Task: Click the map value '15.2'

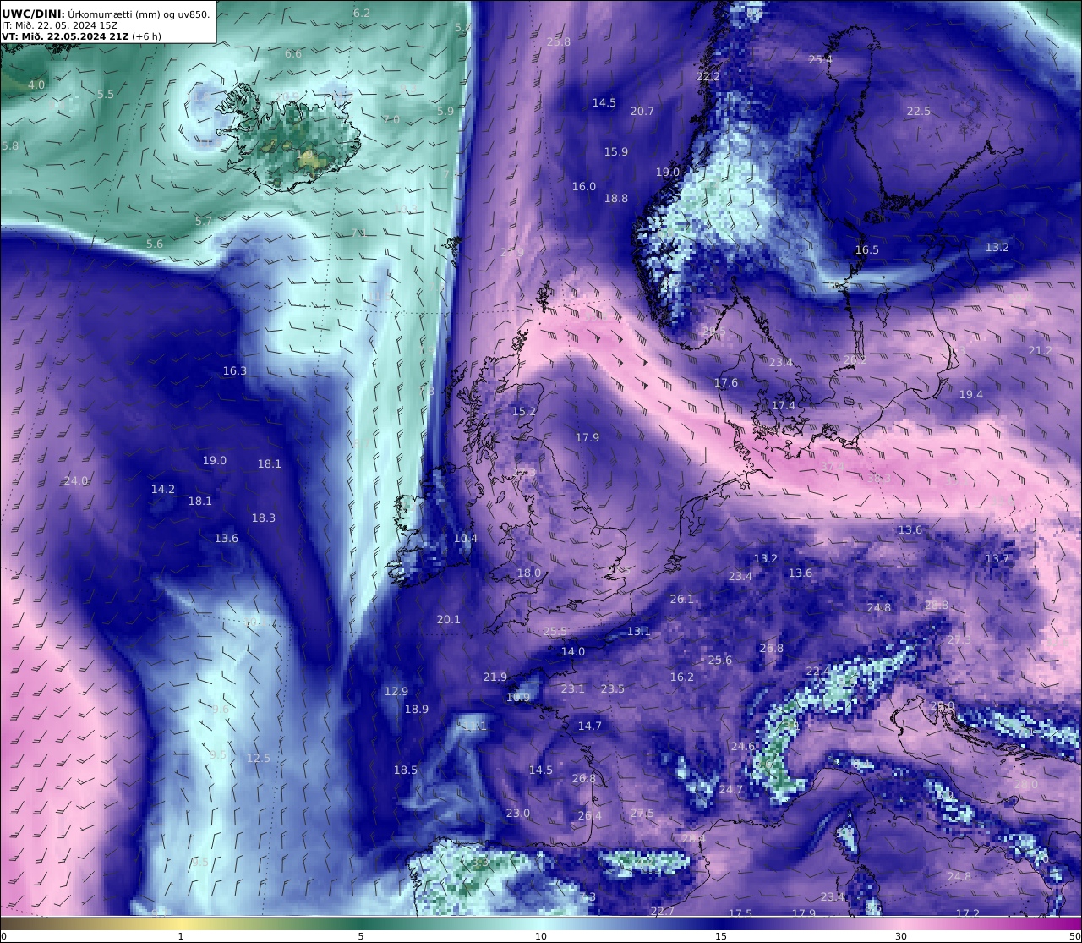Action: tap(524, 411)
